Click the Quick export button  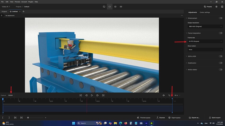click(214, 118)
